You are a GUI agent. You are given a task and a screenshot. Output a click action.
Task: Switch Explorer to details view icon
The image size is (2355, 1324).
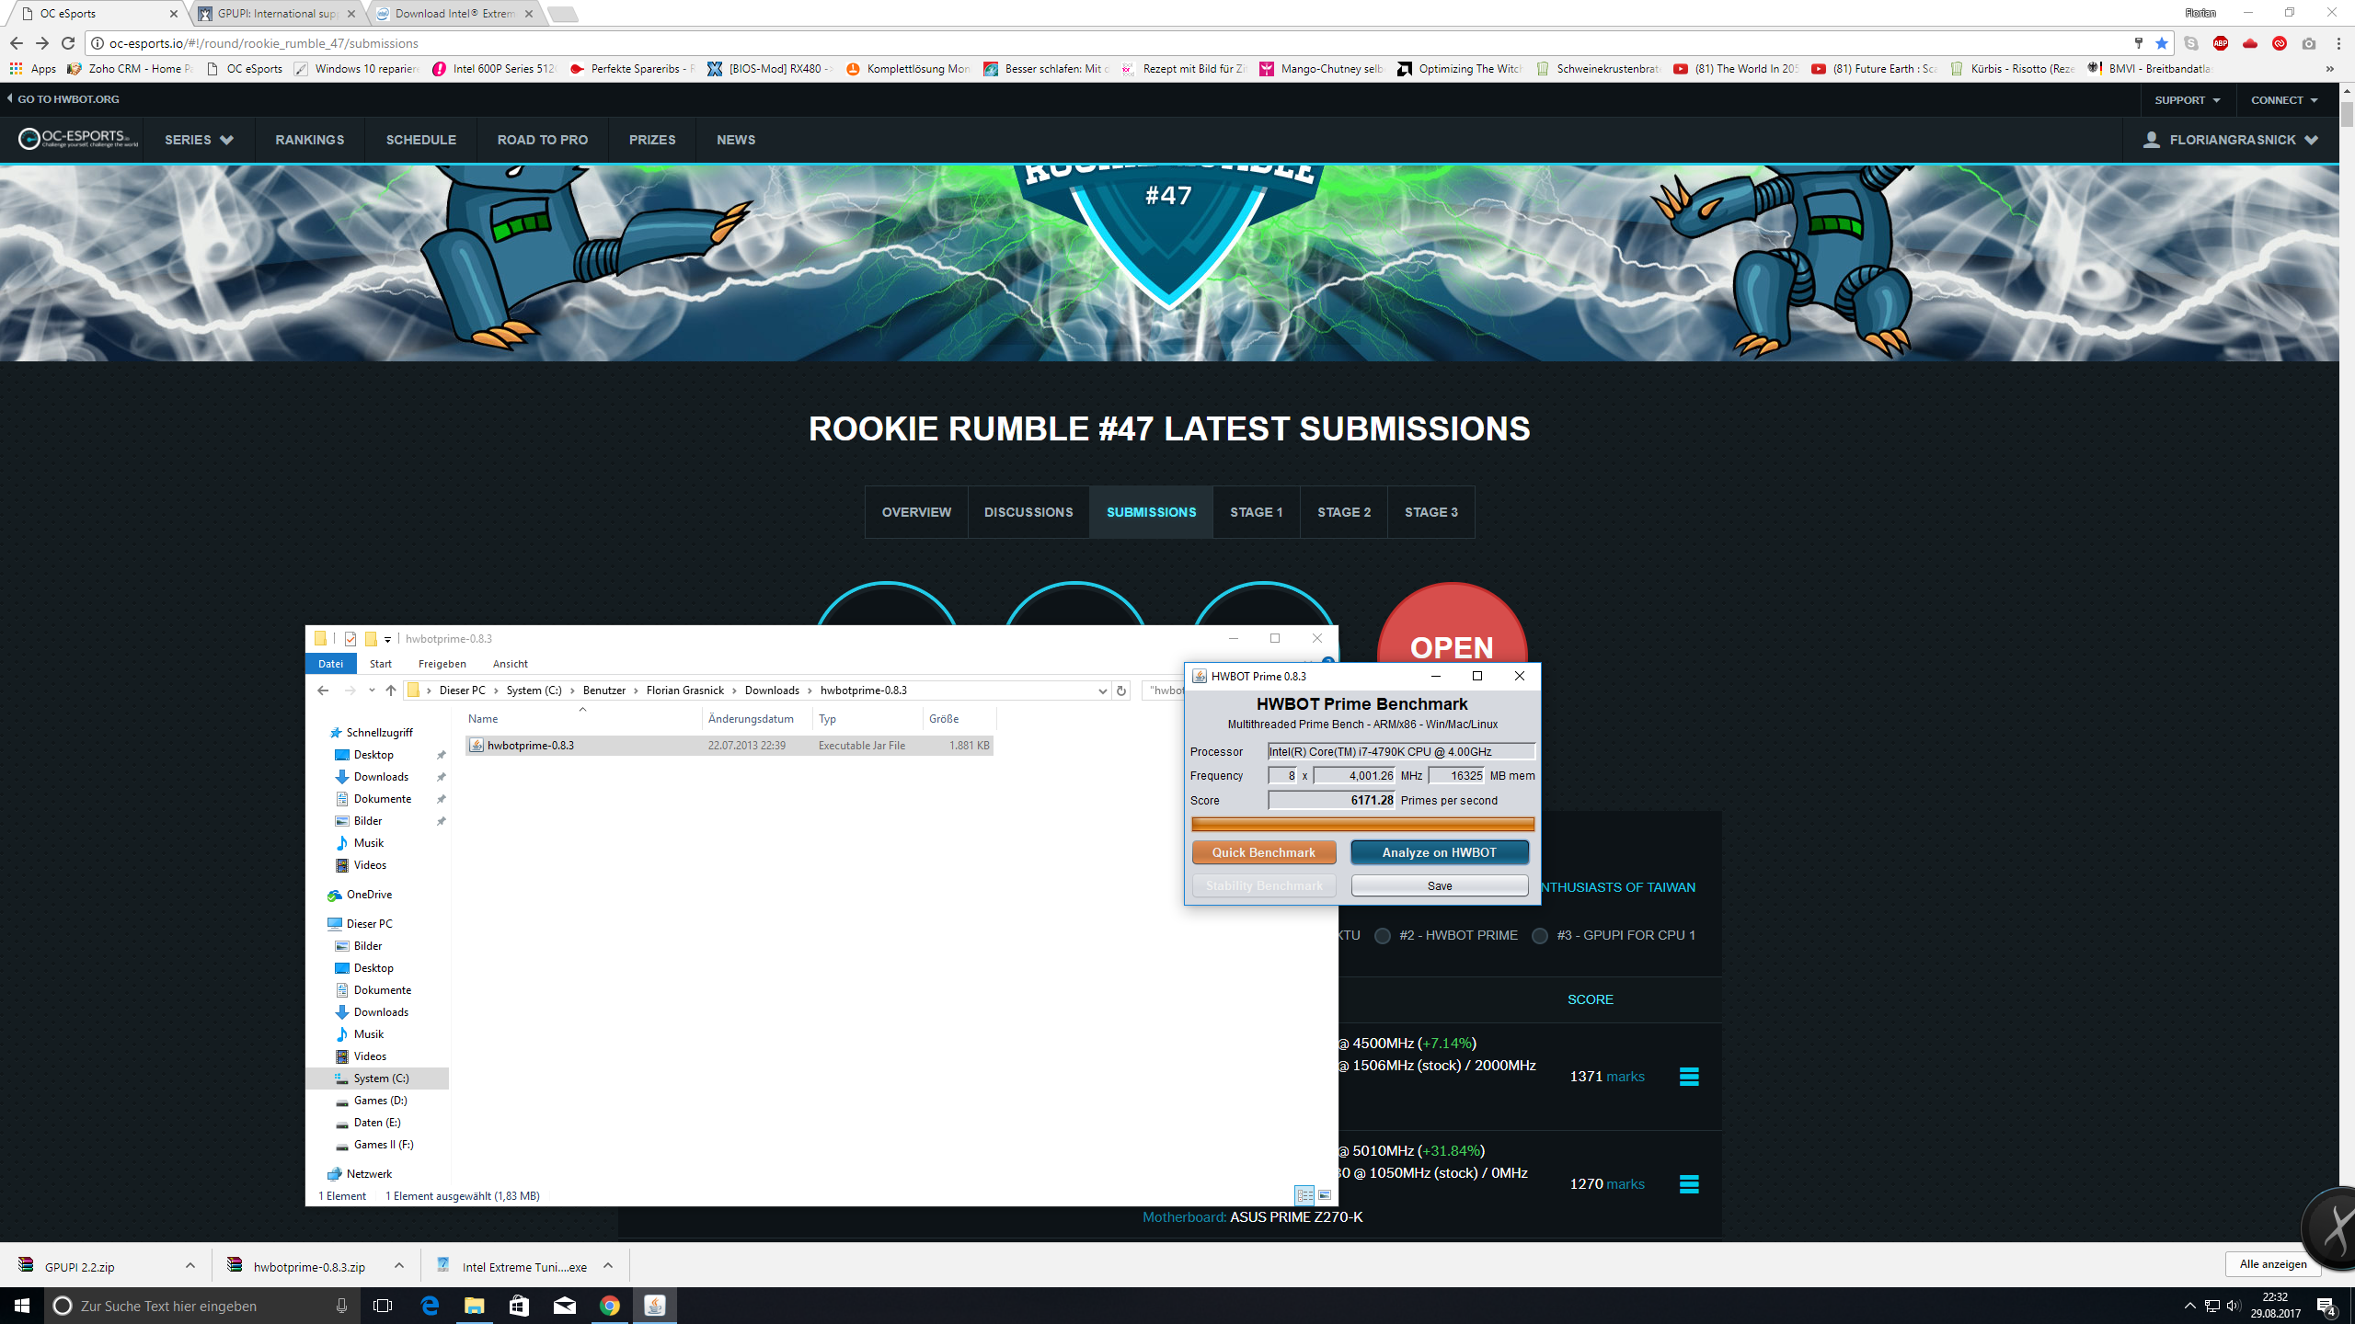pyautogui.click(x=1304, y=1195)
